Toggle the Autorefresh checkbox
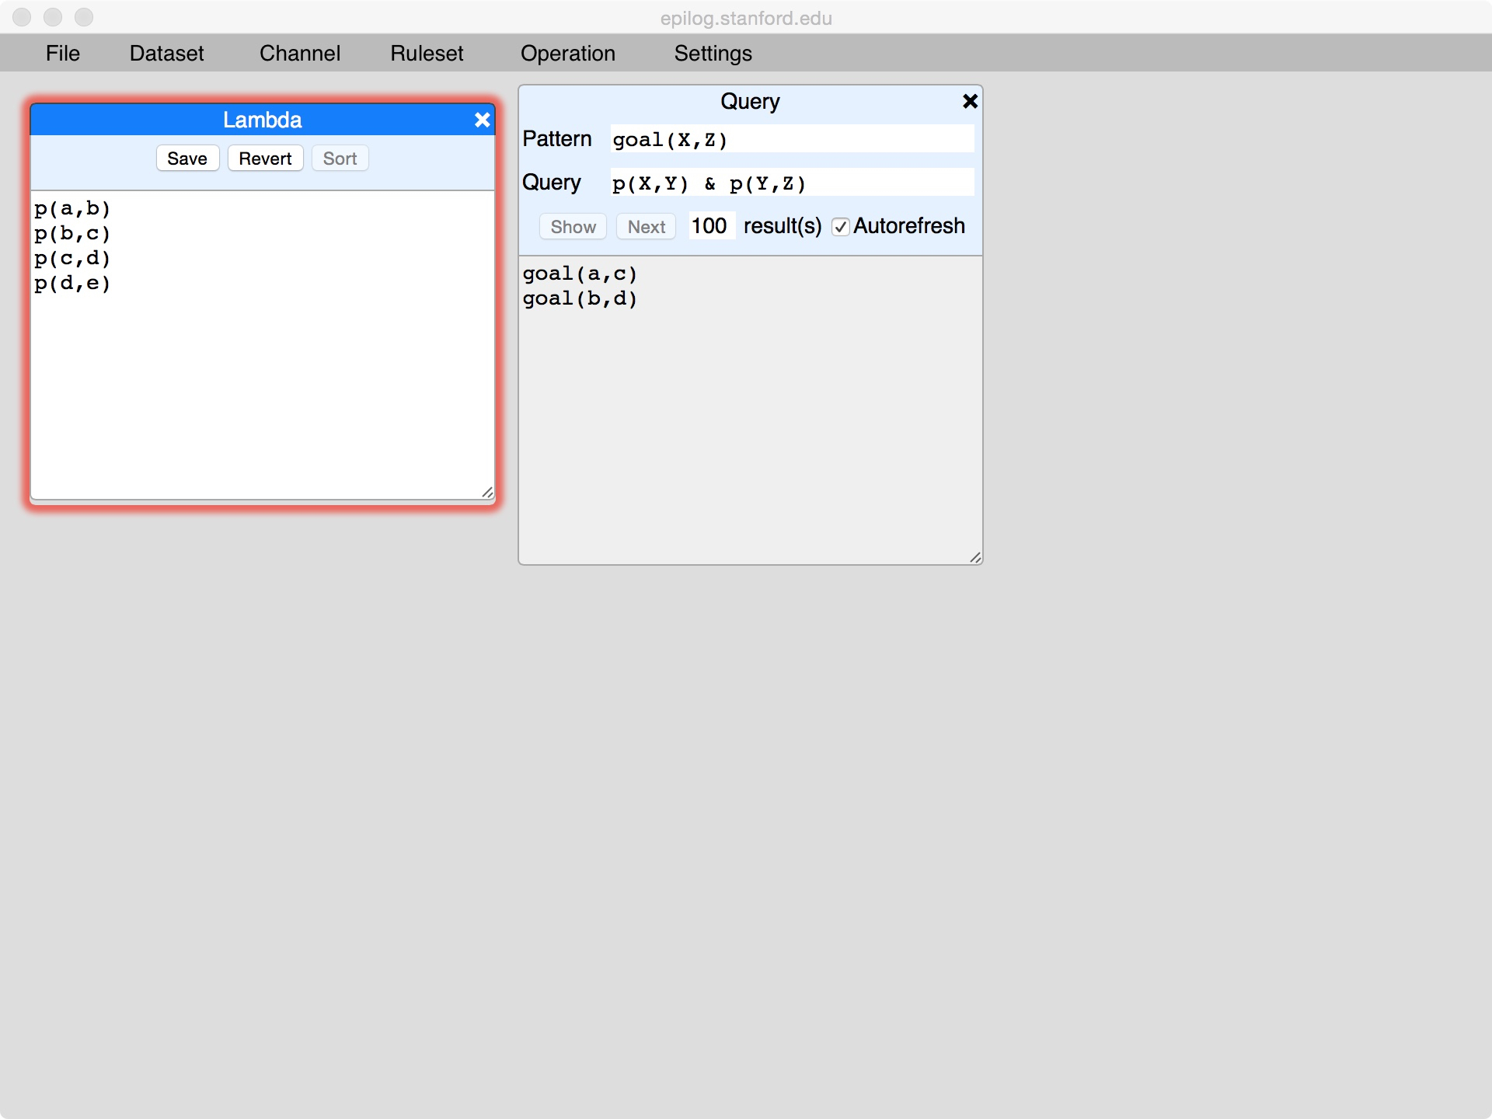Image resolution: width=1492 pixels, height=1119 pixels. pyautogui.click(x=839, y=227)
